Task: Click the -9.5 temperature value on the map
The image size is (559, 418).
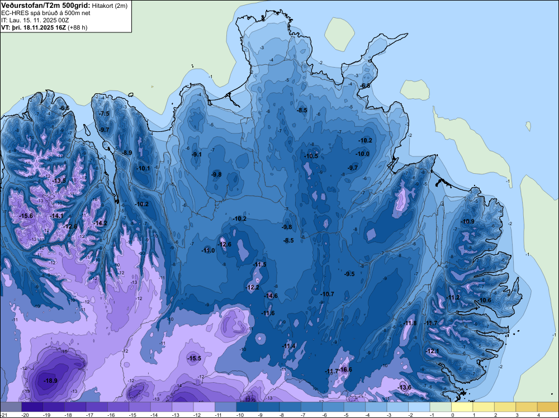Action: [349, 274]
